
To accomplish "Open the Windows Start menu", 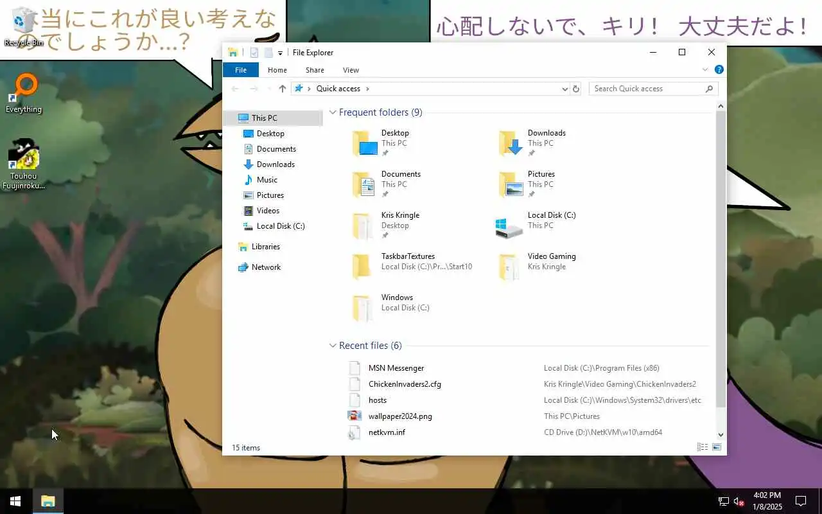I will coord(15,501).
